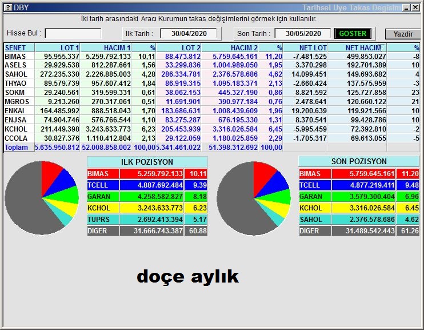Select the Son Tarih date field
This screenshot has width=424, height=330.
[x=303, y=34]
